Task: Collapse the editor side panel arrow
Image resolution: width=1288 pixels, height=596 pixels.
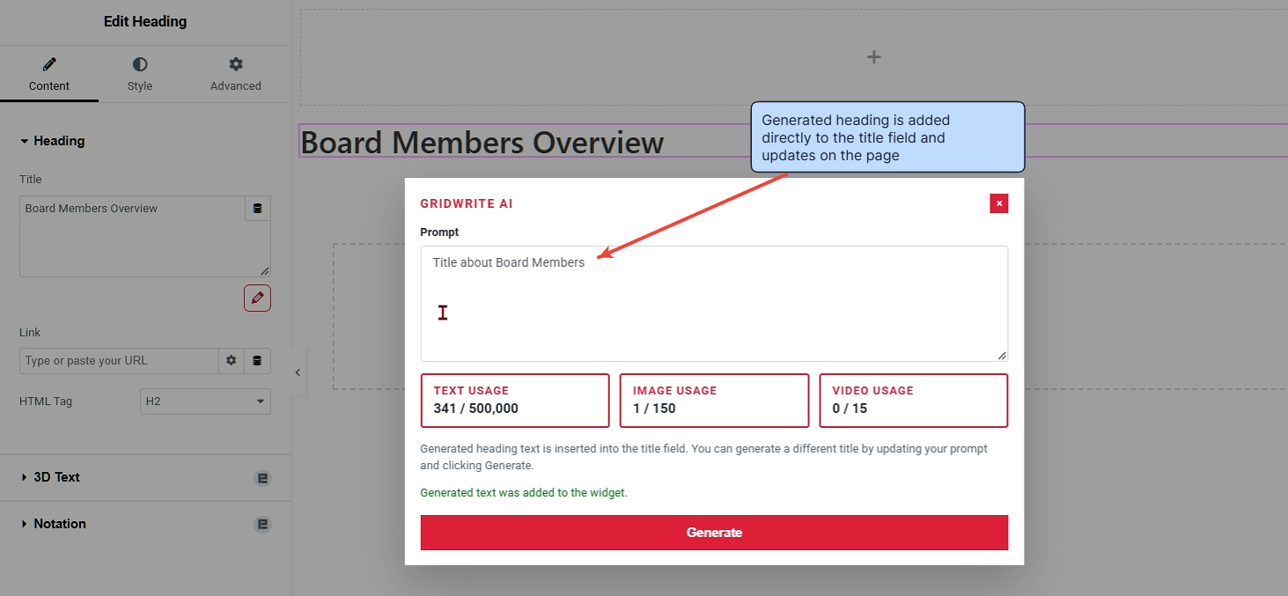Action: tap(298, 372)
